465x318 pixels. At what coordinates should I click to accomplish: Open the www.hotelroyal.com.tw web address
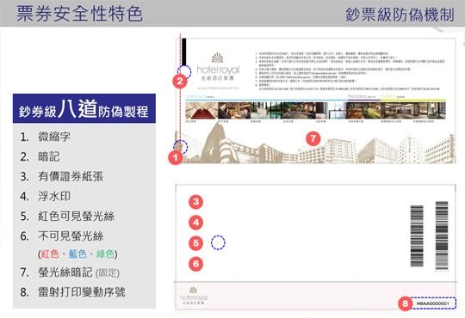coord(218,88)
